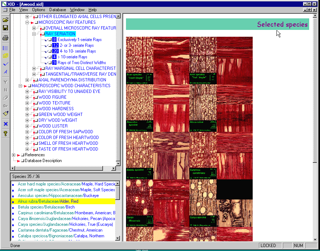Open the Options menu
Screen dimensions: 320x251
click(39, 10)
